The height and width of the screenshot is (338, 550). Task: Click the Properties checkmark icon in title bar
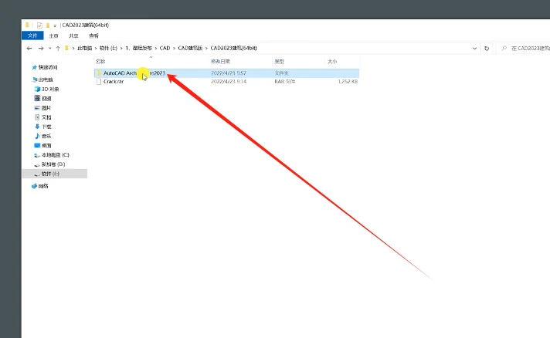[39, 25]
